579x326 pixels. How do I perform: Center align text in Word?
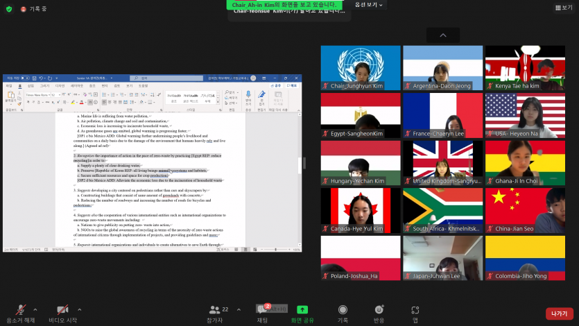click(110, 102)
